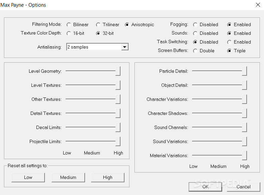Click the Object Detail slider handle
Screen dimensions: 264x195
coord(244,85)
